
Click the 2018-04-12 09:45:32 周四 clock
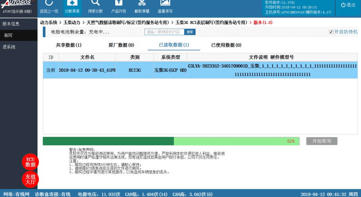(x=329, y=194)
